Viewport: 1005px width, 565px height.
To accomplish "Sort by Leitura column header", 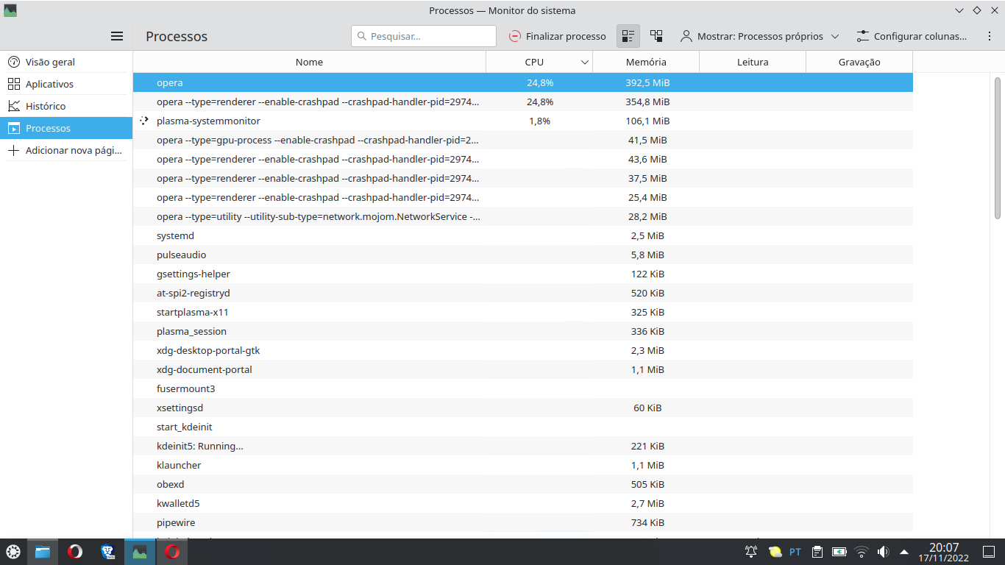I will click(753, 62).
